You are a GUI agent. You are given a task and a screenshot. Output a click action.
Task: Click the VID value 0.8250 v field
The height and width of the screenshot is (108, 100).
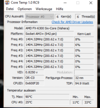[x=34, y=72]
